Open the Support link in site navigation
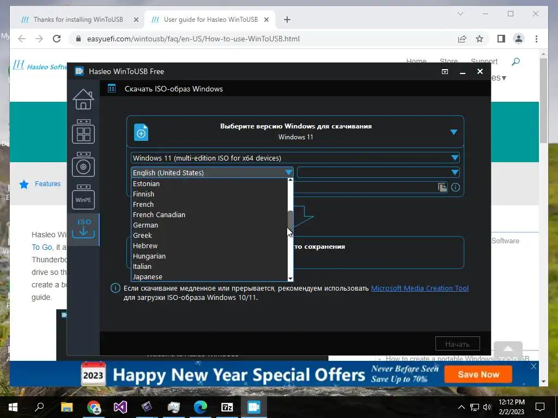The height and width of the screenshot is (418, 558). tap(484, 61)
